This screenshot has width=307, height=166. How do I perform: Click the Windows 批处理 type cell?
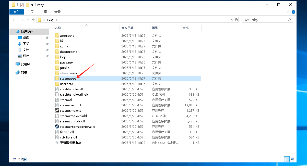pyautogui.click(x=165, y=143)
